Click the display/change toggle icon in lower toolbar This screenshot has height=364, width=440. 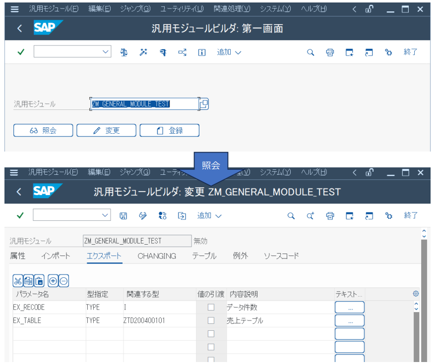[143, 216]
